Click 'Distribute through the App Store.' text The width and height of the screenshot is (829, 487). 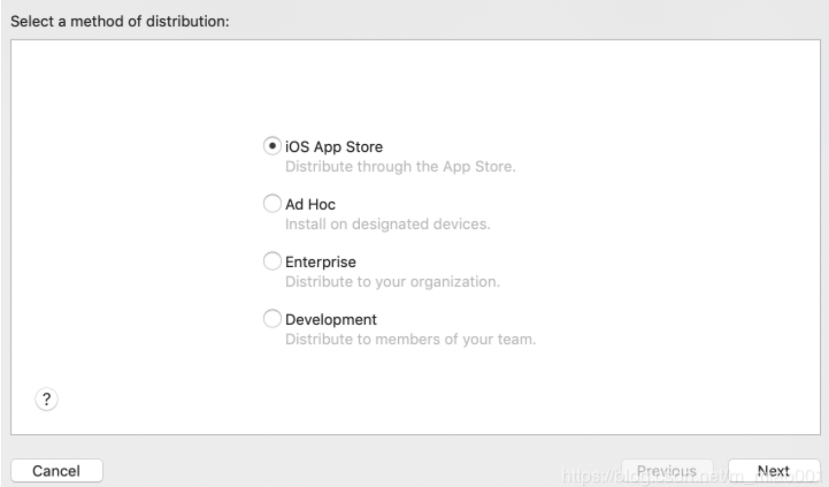click(x=400, y=166)
